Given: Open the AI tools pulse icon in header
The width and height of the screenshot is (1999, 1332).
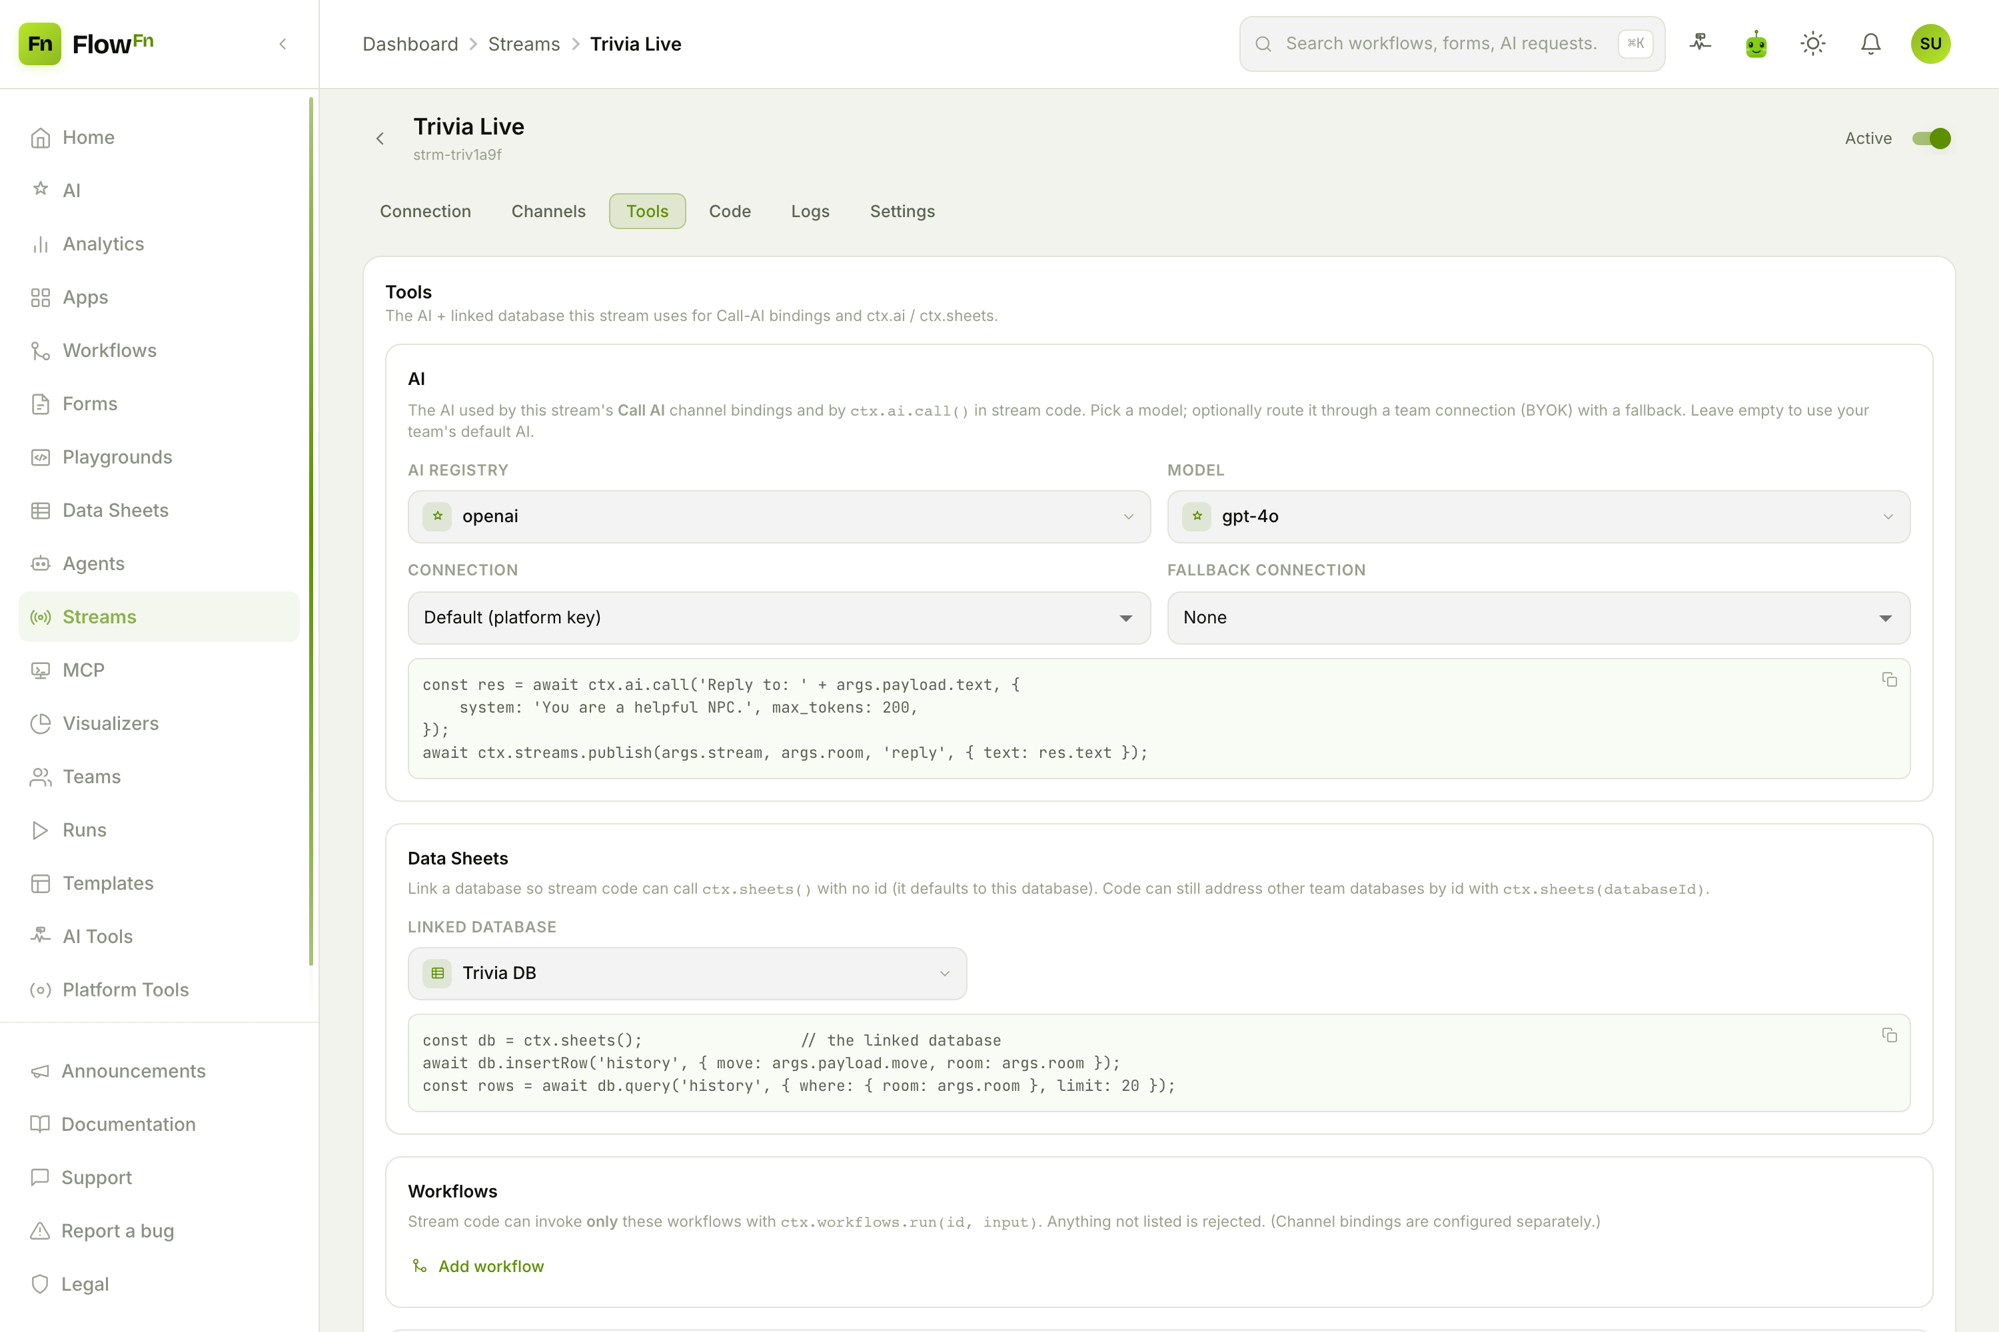Looking at the screenshot, I should click(x=1700, y=43).
